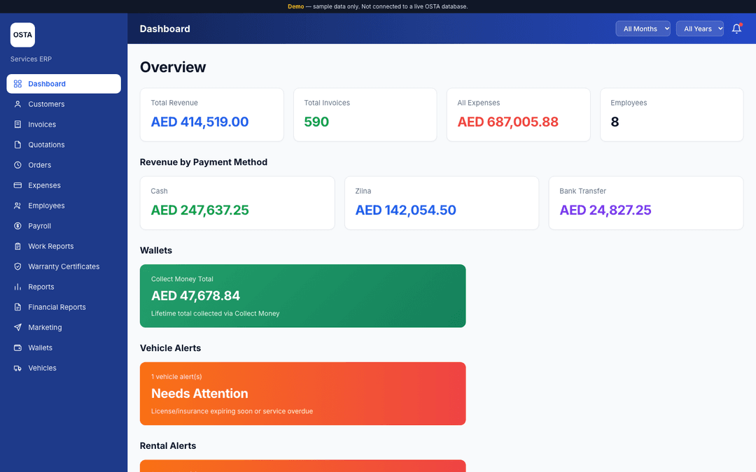The image size is (756, 472).
Task: Navigate to Orders label
Action: pos(39,165)
